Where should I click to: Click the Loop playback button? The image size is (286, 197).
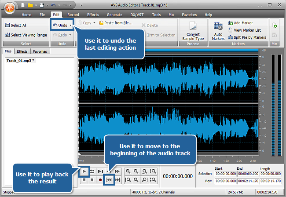[92, 171]
